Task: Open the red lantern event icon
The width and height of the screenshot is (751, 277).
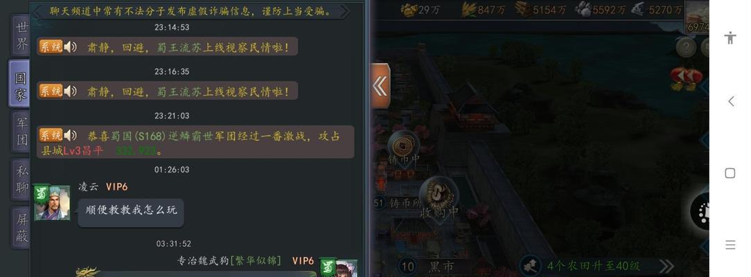Action: (x=687, y=78)
